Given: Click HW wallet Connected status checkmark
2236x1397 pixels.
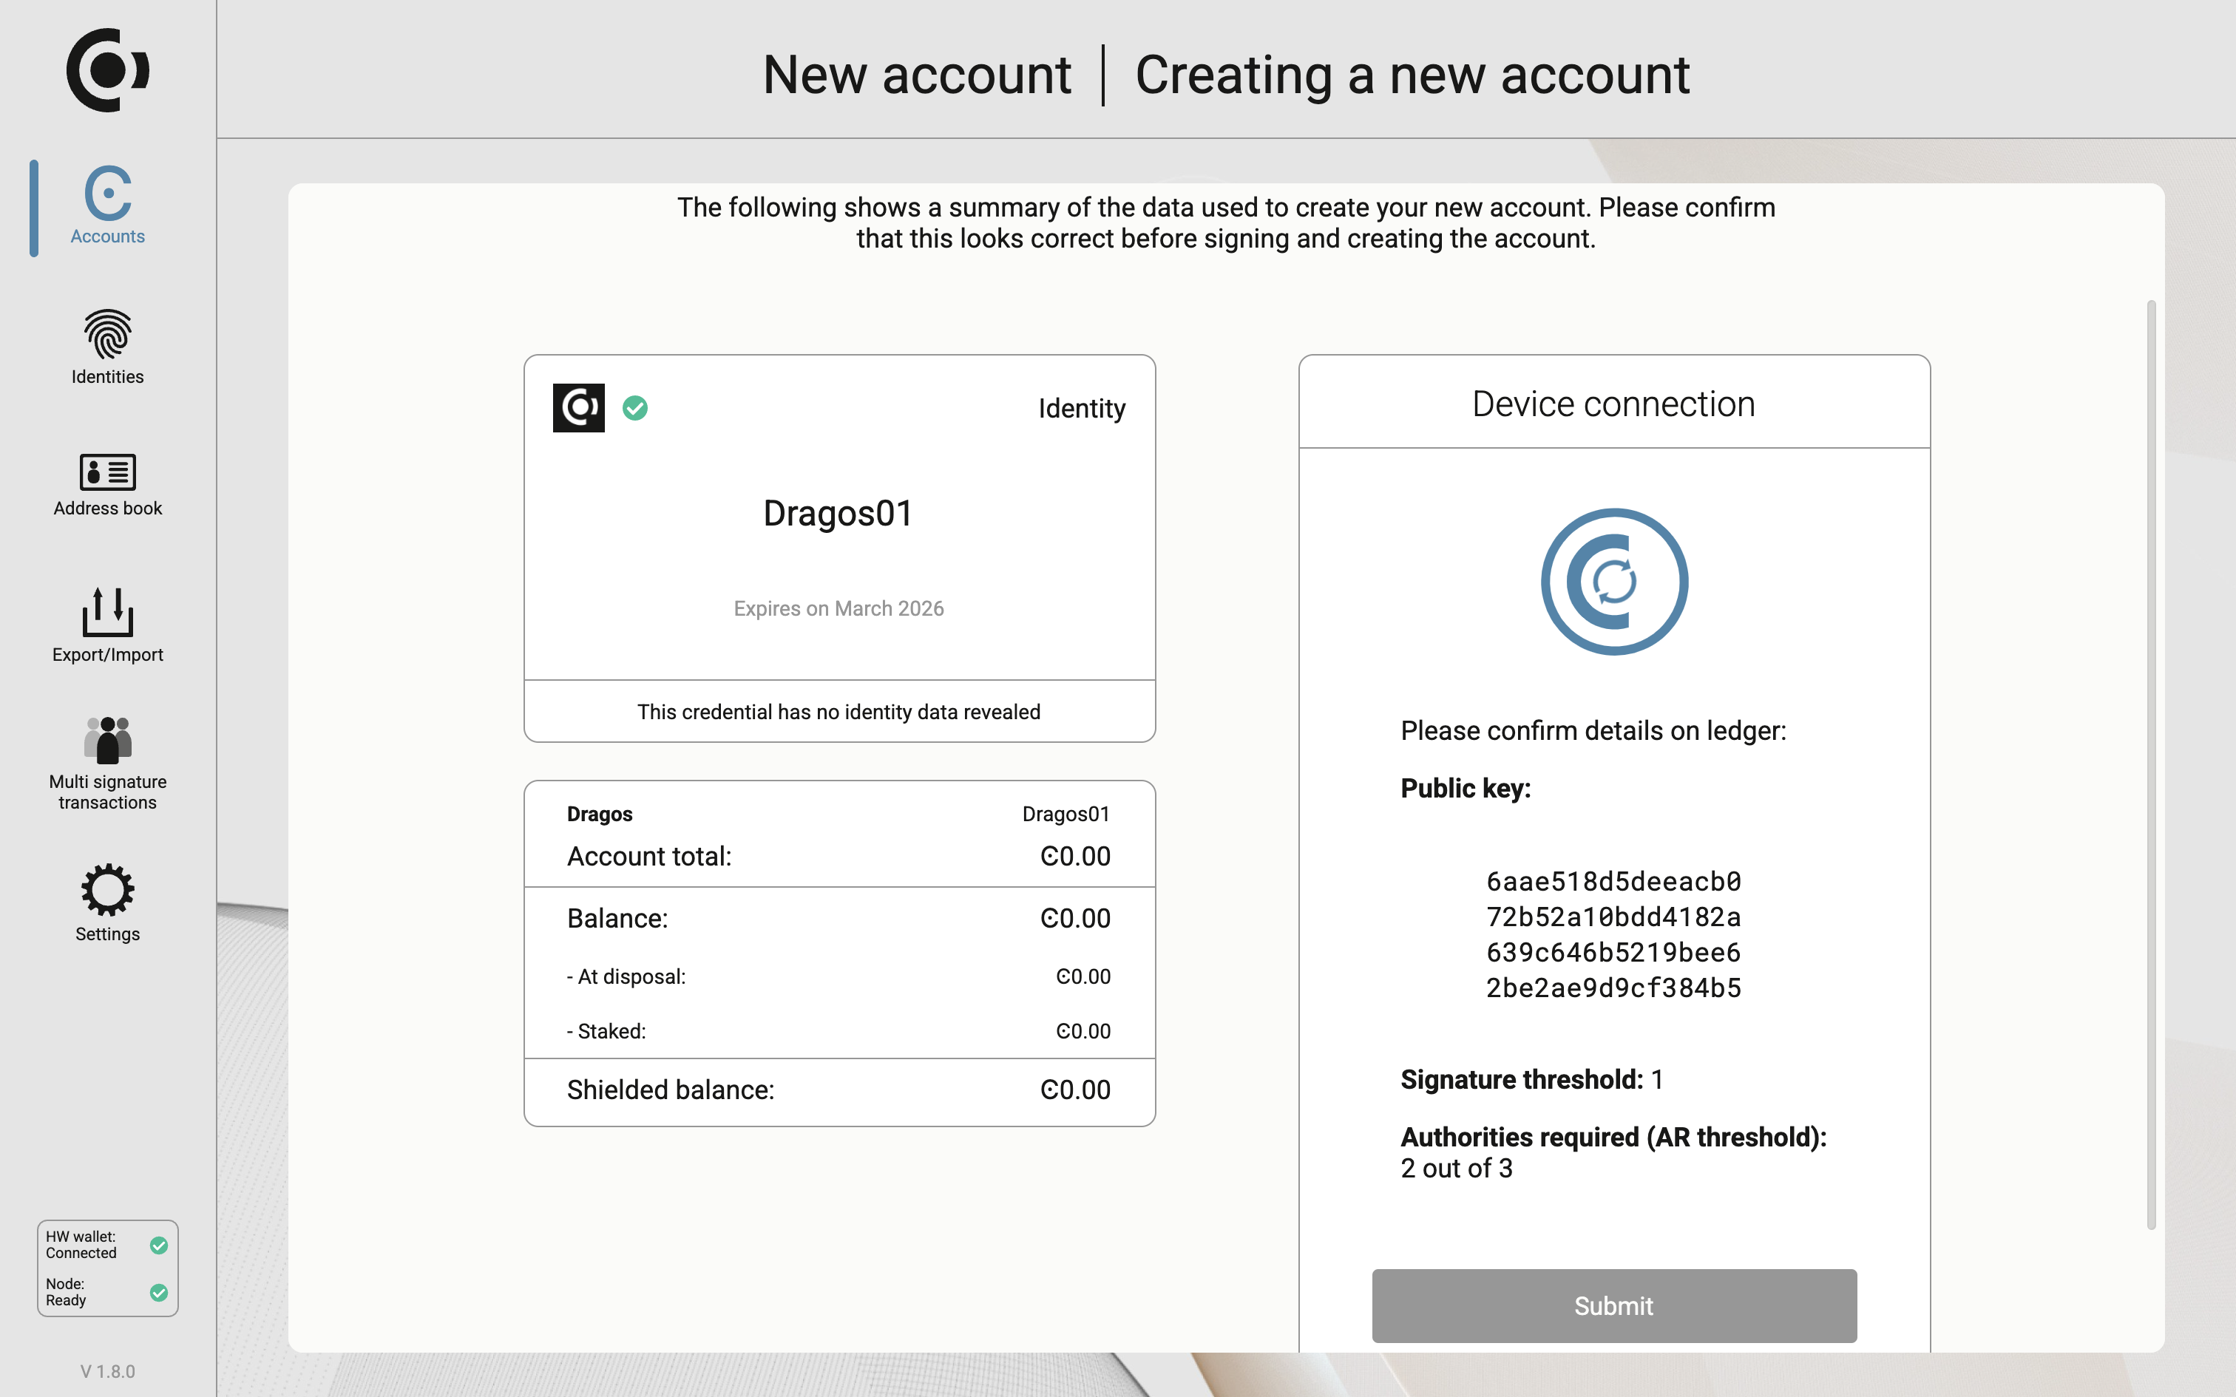Looking at the screenshot, I should point(159,1245).
